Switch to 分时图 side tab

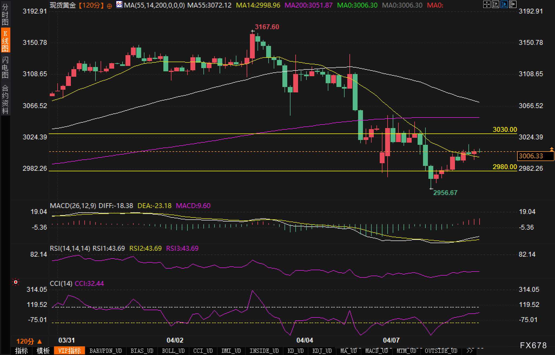[x=5, y=15]
